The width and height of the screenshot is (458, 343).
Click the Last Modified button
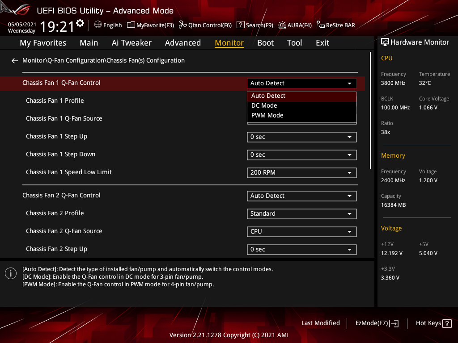[320, 323]
